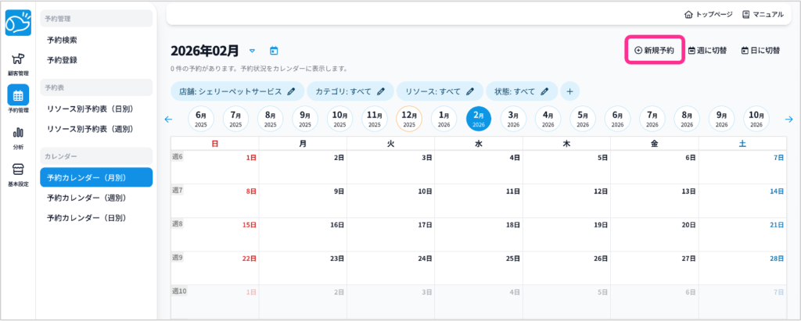Viewport: 801px width, 321px height.
Task: Click the plus icon to add a filter
Action: pos(569,91)
